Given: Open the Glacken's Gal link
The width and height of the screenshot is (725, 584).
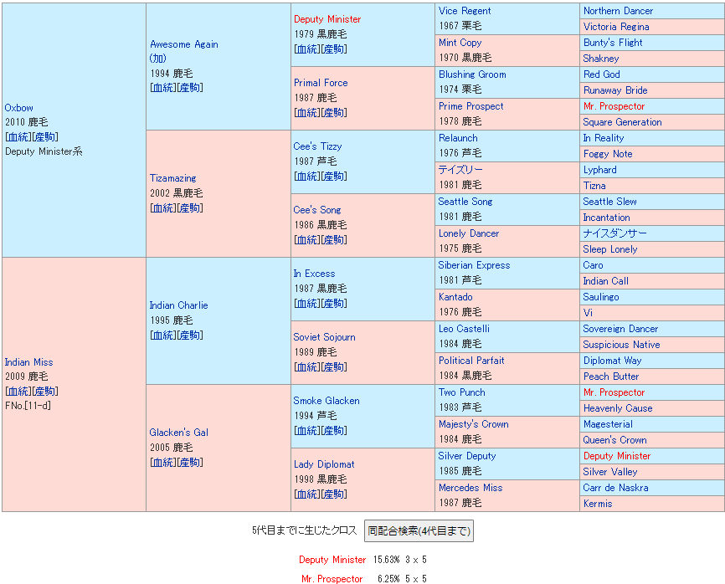Looking at the screenshot, I should [178, 433].
